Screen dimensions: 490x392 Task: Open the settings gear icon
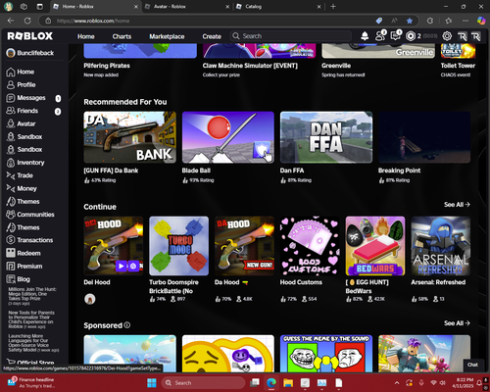click(x=447, y=36)
